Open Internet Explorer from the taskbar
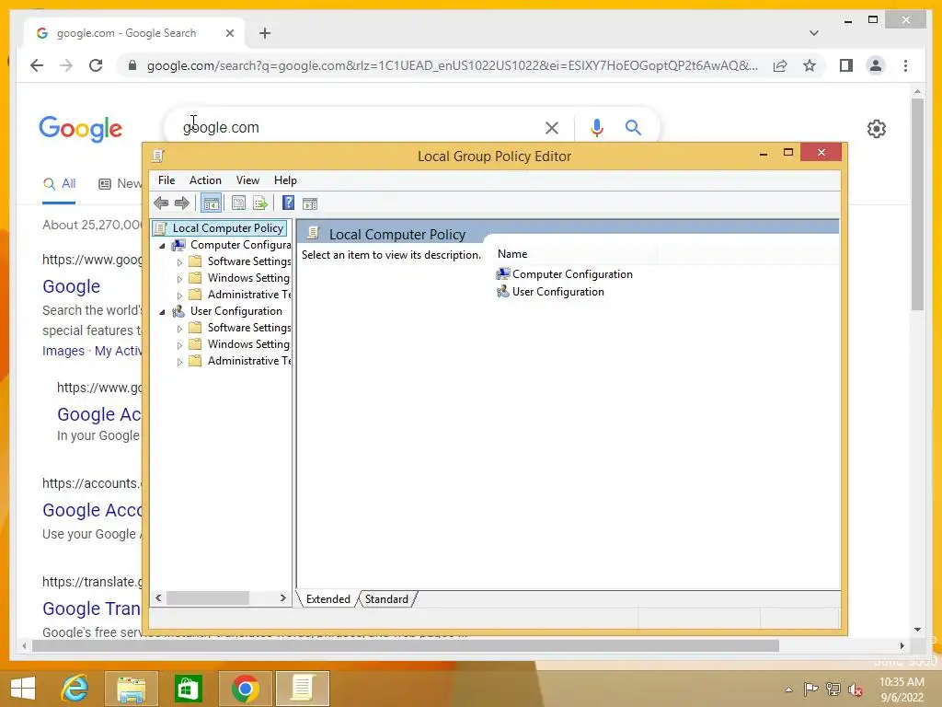This screenshot has height=707, width=942. click(75, 689)
